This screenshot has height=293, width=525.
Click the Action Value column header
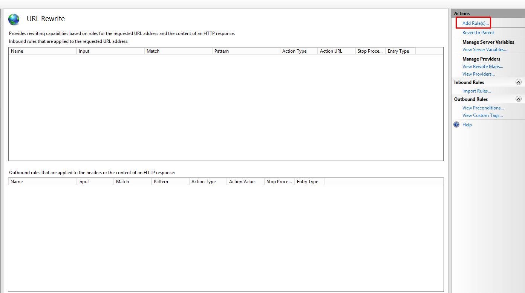click(x=245, y=181)
